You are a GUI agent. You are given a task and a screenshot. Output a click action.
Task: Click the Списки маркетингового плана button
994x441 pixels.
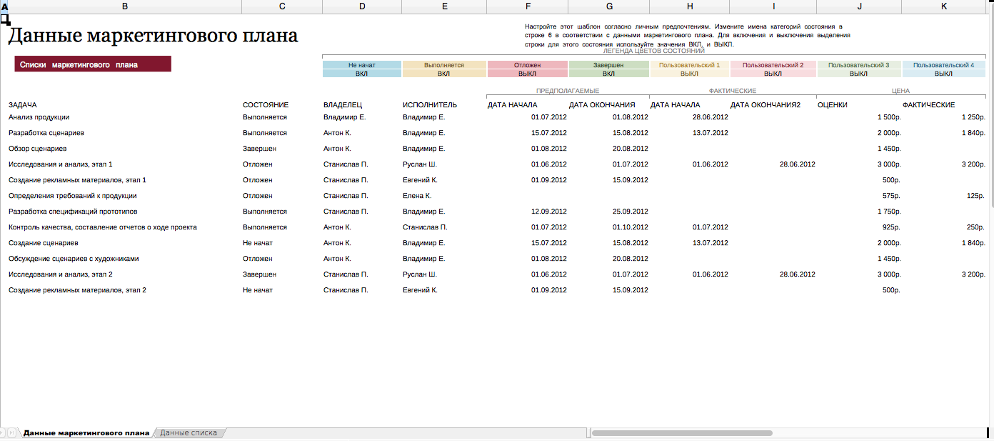(93, 64)
